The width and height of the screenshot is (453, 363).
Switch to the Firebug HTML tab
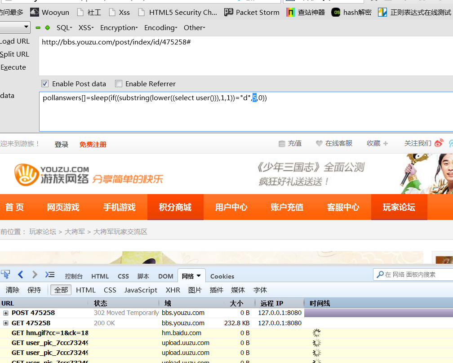[x=100, y=276]
